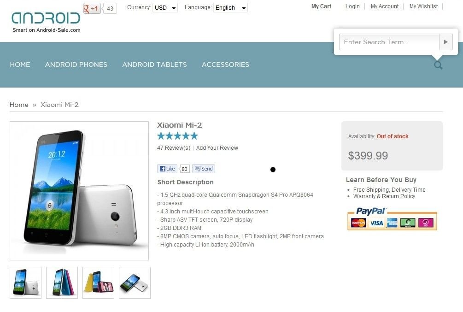Select the colorful phones thumbnail with yellow
Image resolution: width=463 pixels, height=312 pixels.
98,283
